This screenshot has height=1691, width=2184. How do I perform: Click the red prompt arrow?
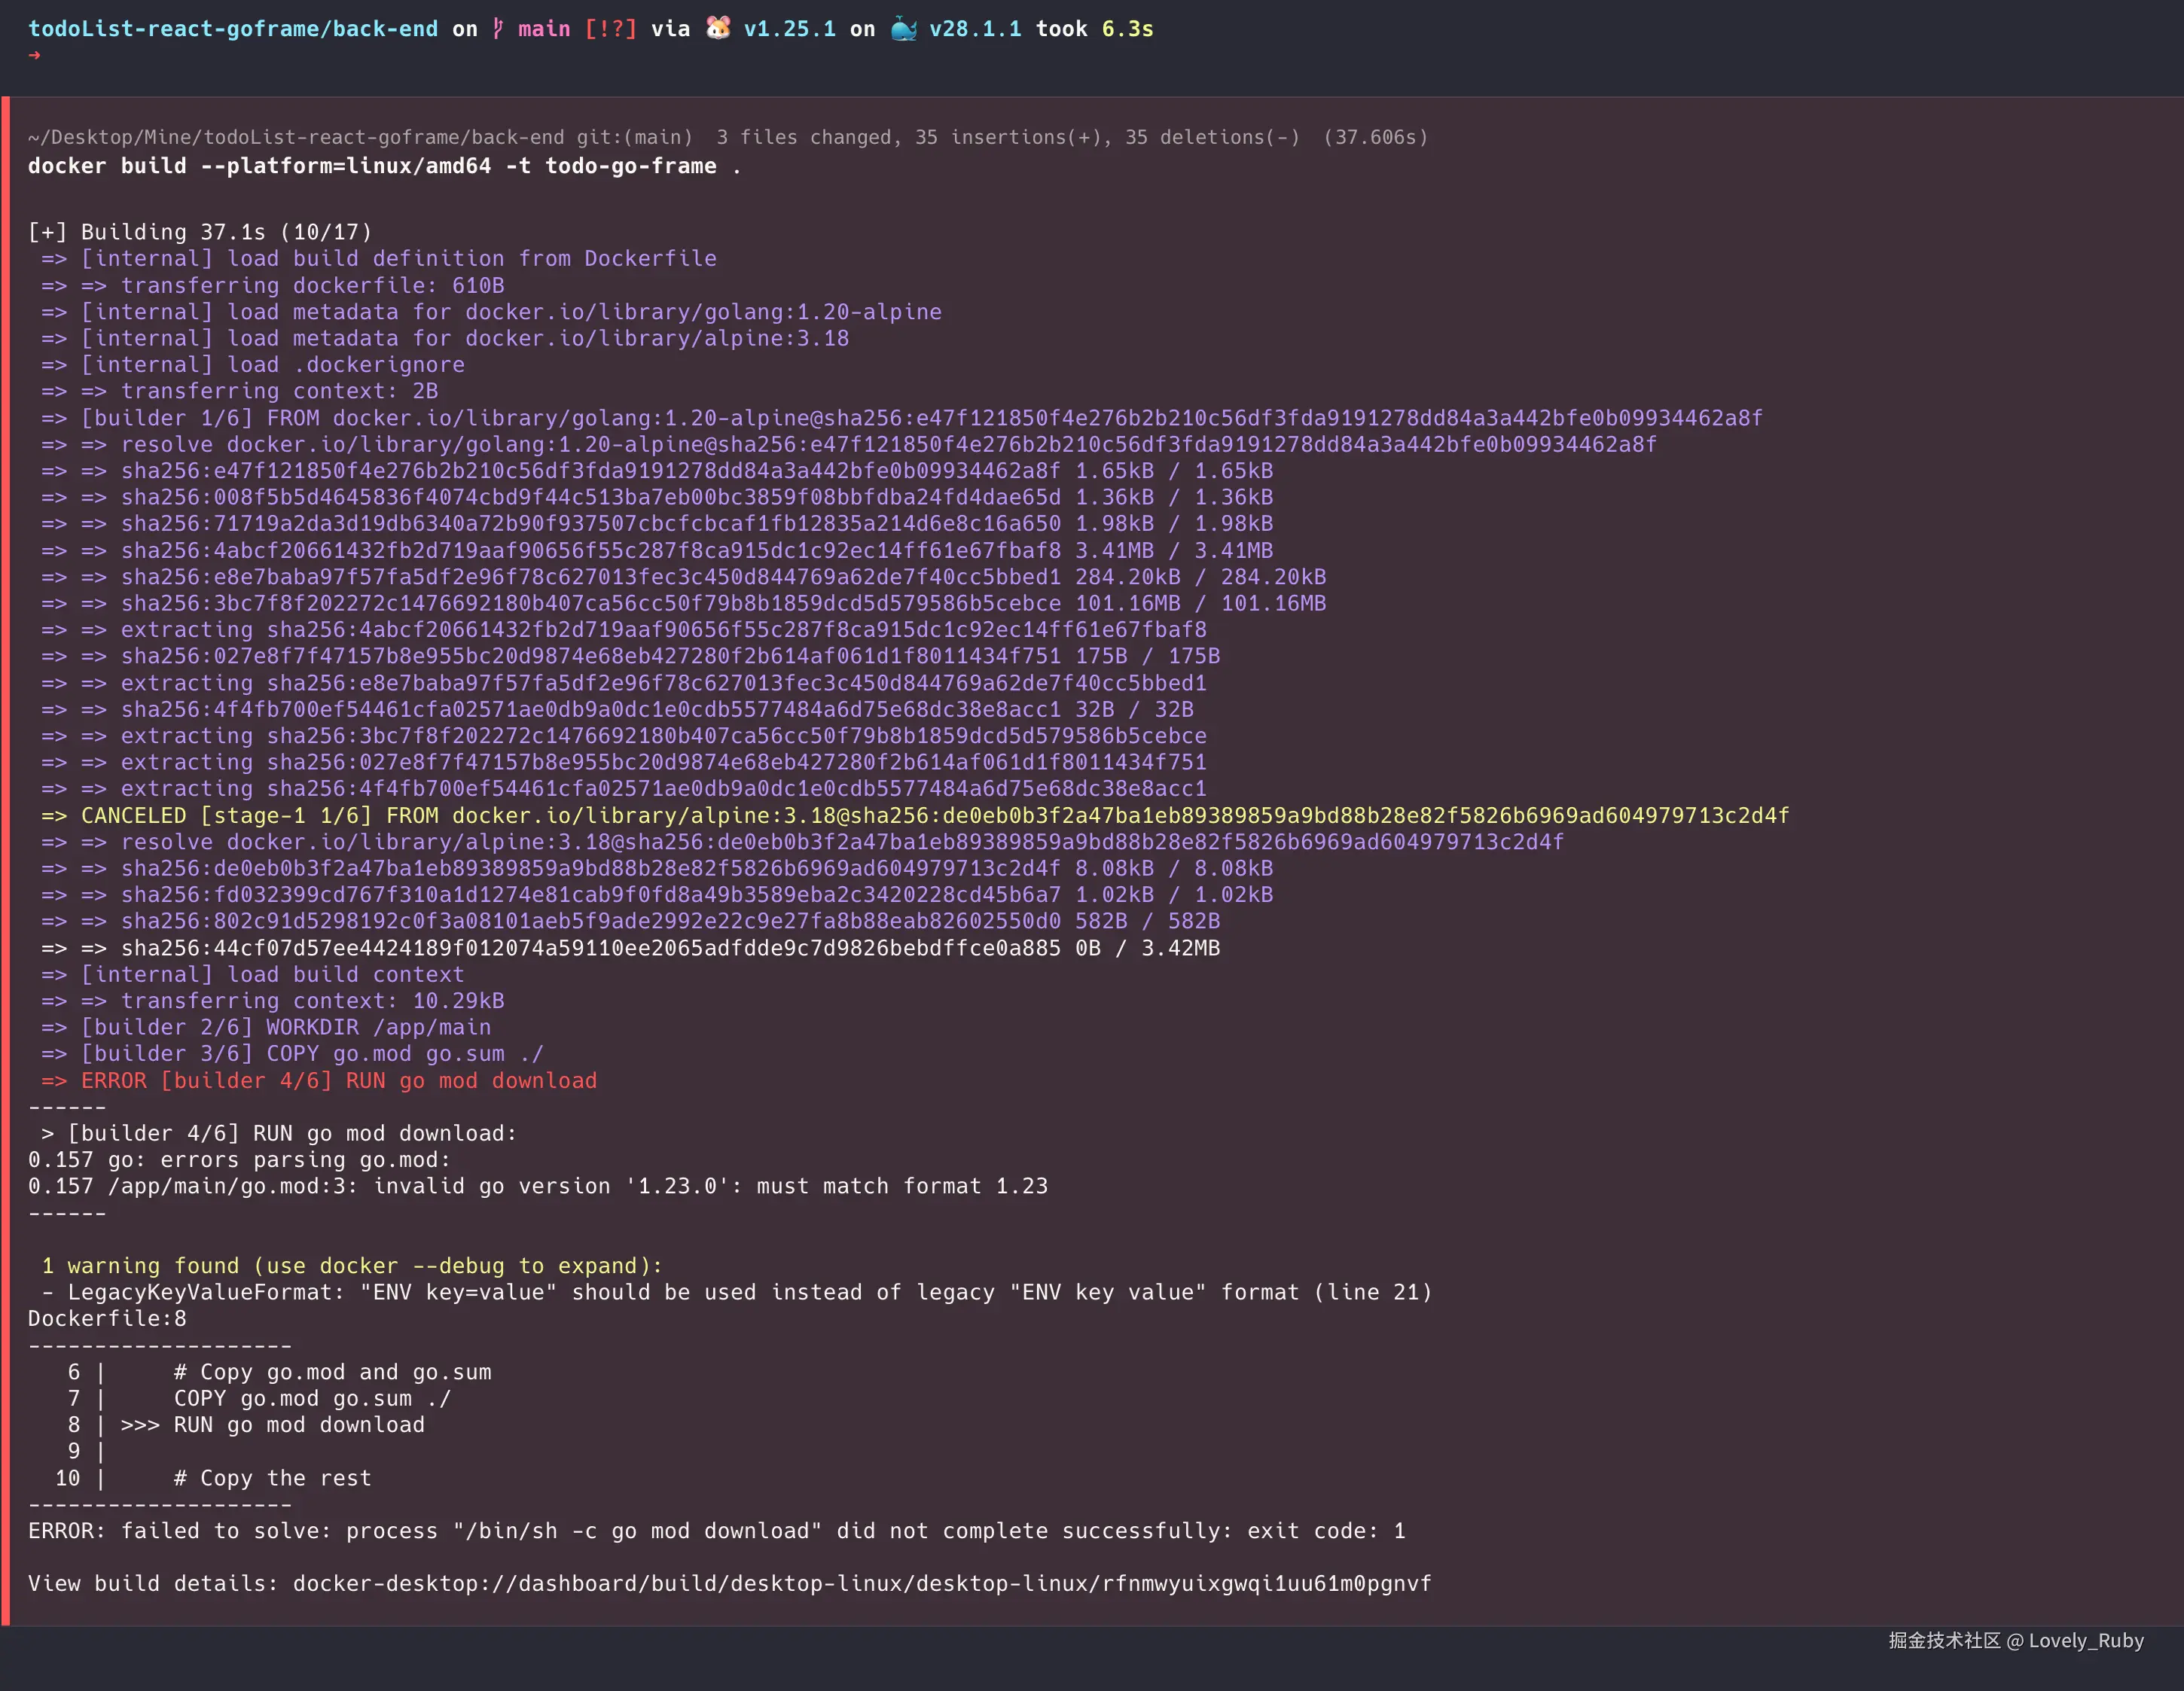(x=35, y=55)
